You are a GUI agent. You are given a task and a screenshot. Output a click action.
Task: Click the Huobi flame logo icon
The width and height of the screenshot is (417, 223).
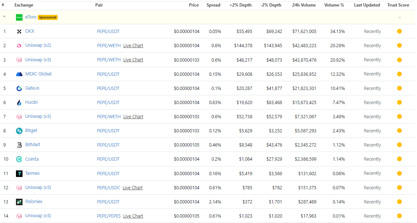19,103
